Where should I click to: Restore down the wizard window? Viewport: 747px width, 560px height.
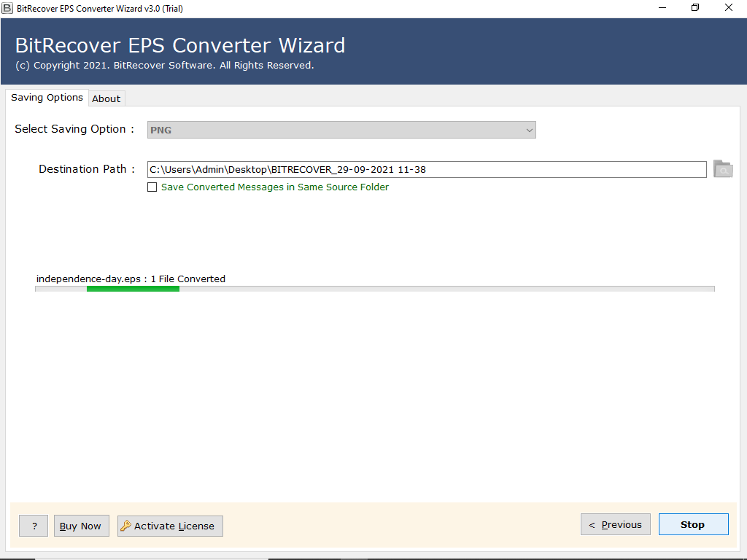[695, 7]
